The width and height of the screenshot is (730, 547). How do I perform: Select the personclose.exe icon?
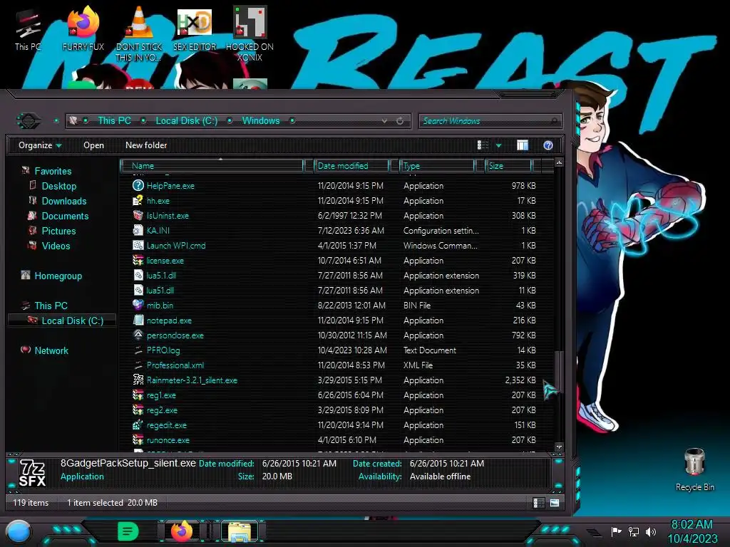coord(138,335)
